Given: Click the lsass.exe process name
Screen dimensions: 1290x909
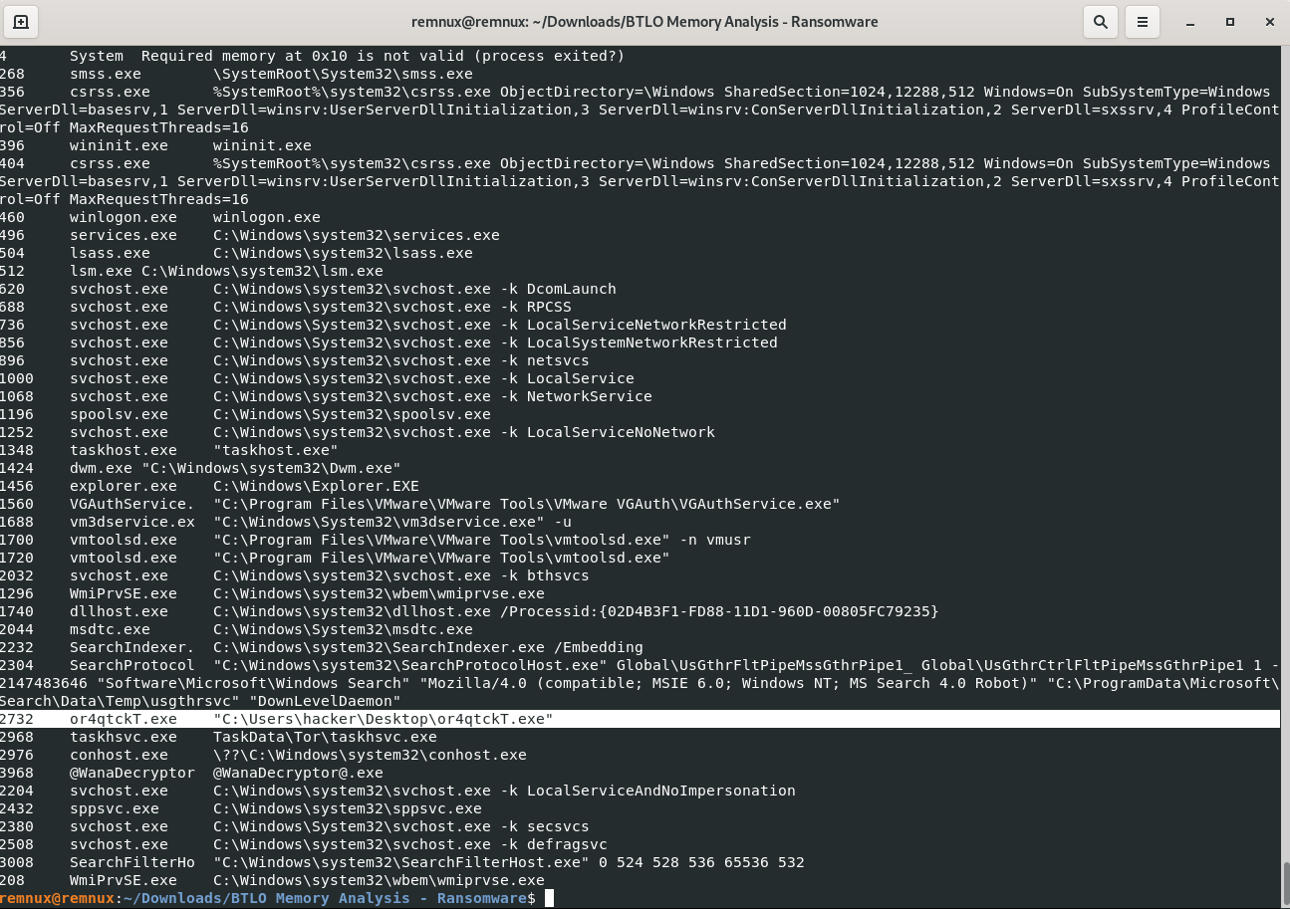Looking at the screenshot, I should [110, 253].
